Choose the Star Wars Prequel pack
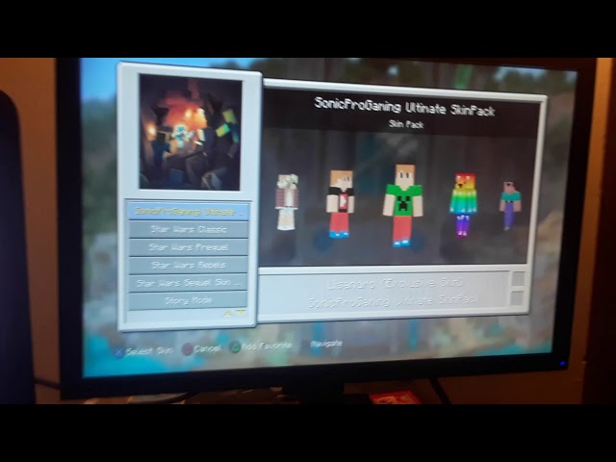Image resolution: width=616 pixels, height=462 pixels. (x=189, y=247)
